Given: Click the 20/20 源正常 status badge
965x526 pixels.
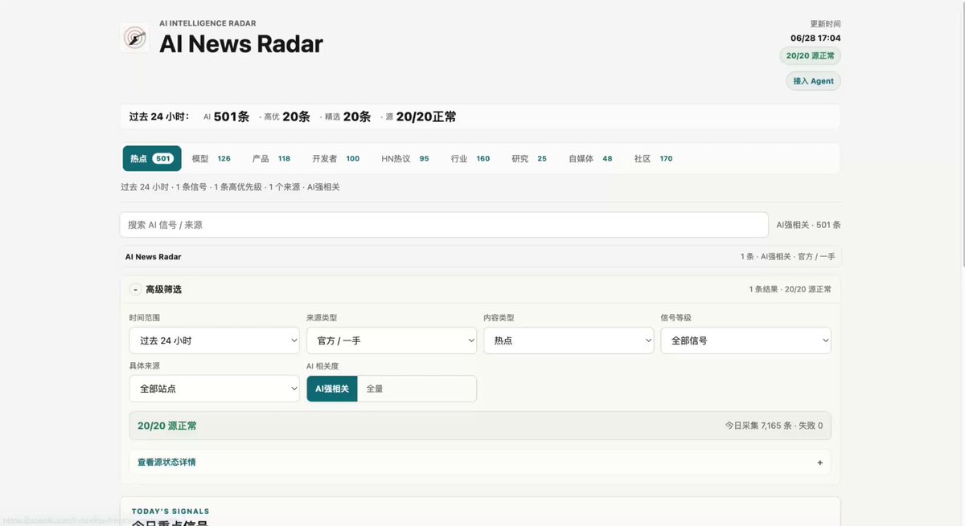Looking at the screenshot, I should pyautogui.click(x=810, y=55).
